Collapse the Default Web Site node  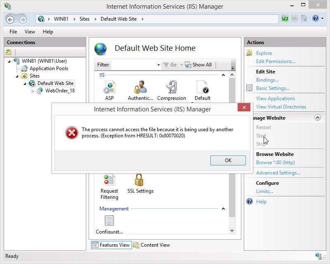25,84
